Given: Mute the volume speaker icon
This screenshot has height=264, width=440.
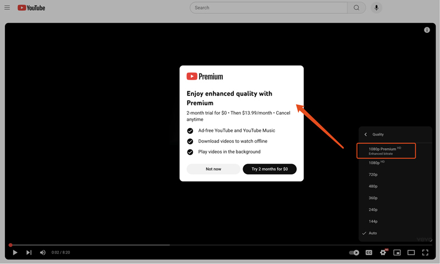Looking at the screenshot, I should click(x=43, y=252).
